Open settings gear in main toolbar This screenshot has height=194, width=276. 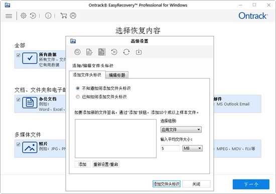(24, 16)
